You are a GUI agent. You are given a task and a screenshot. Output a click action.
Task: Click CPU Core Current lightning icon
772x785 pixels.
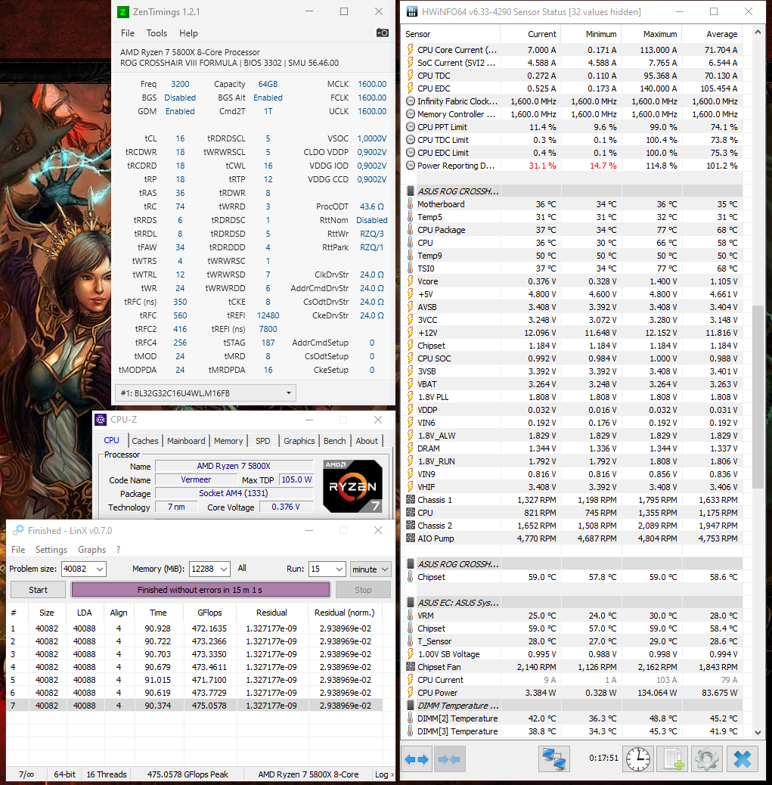tap(411, 50)
